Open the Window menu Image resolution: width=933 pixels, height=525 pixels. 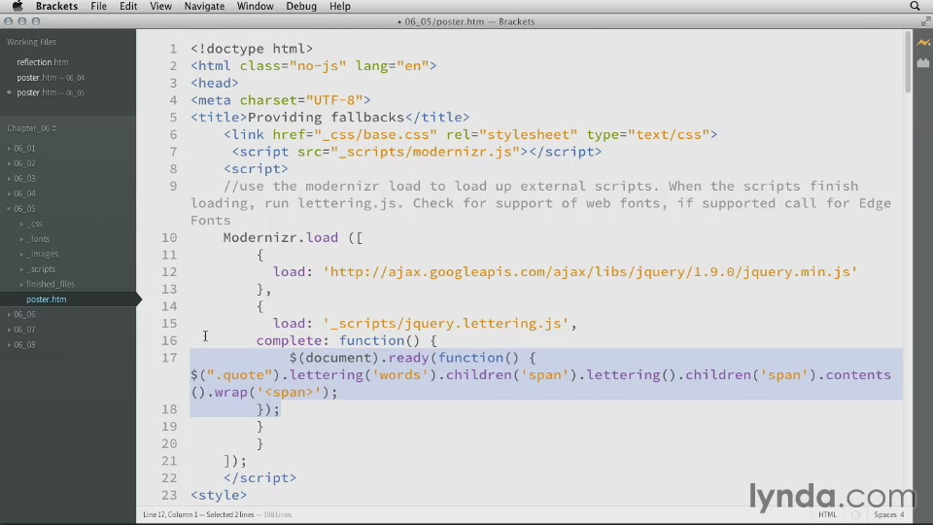point(256,6)
